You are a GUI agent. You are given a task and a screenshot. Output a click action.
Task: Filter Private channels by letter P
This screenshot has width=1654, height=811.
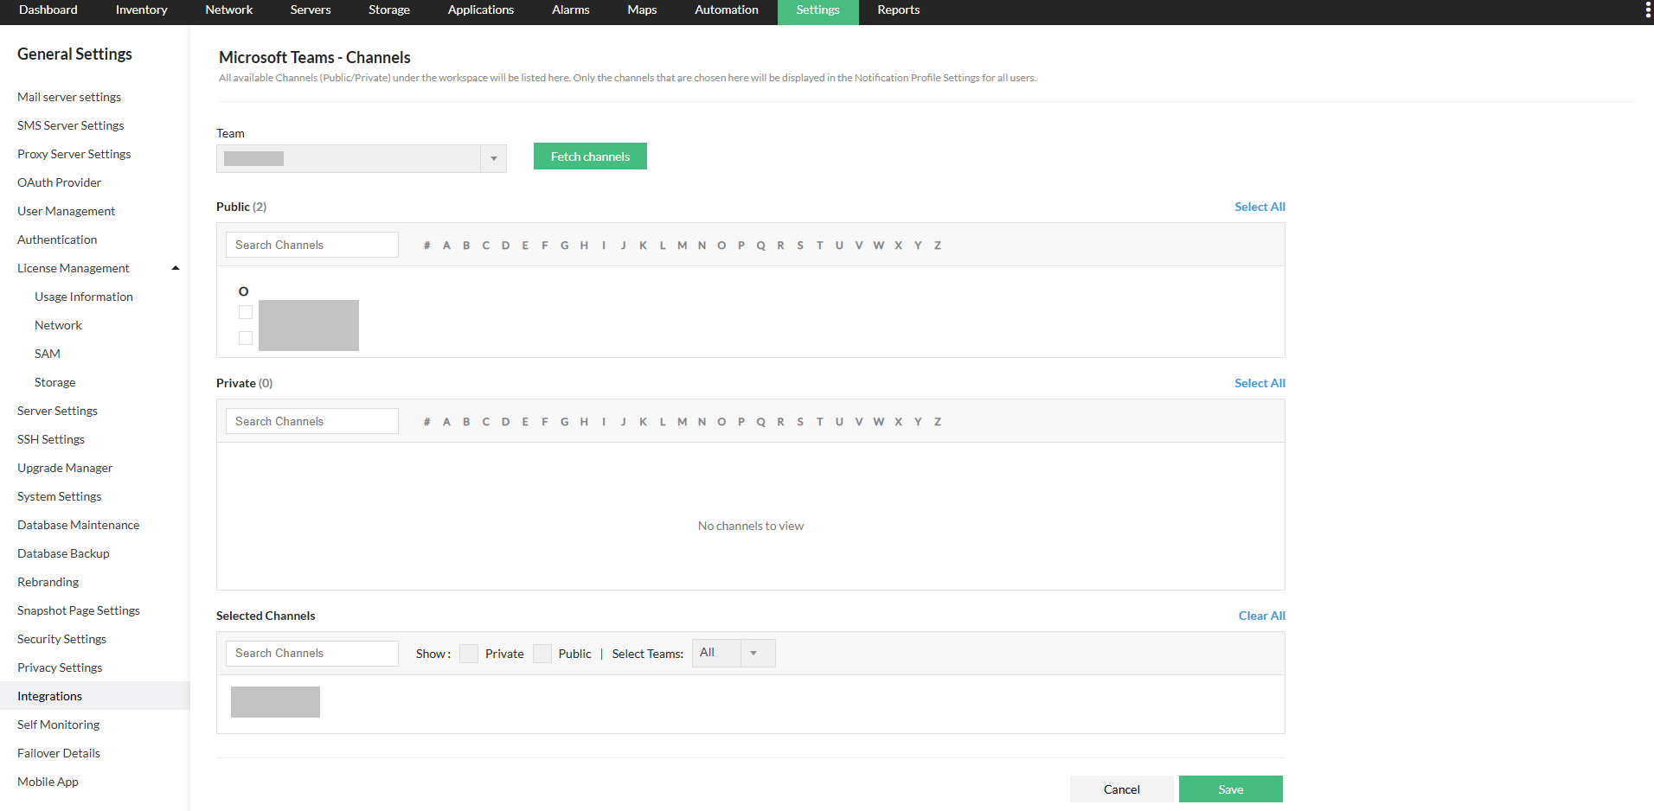[741, 422]
